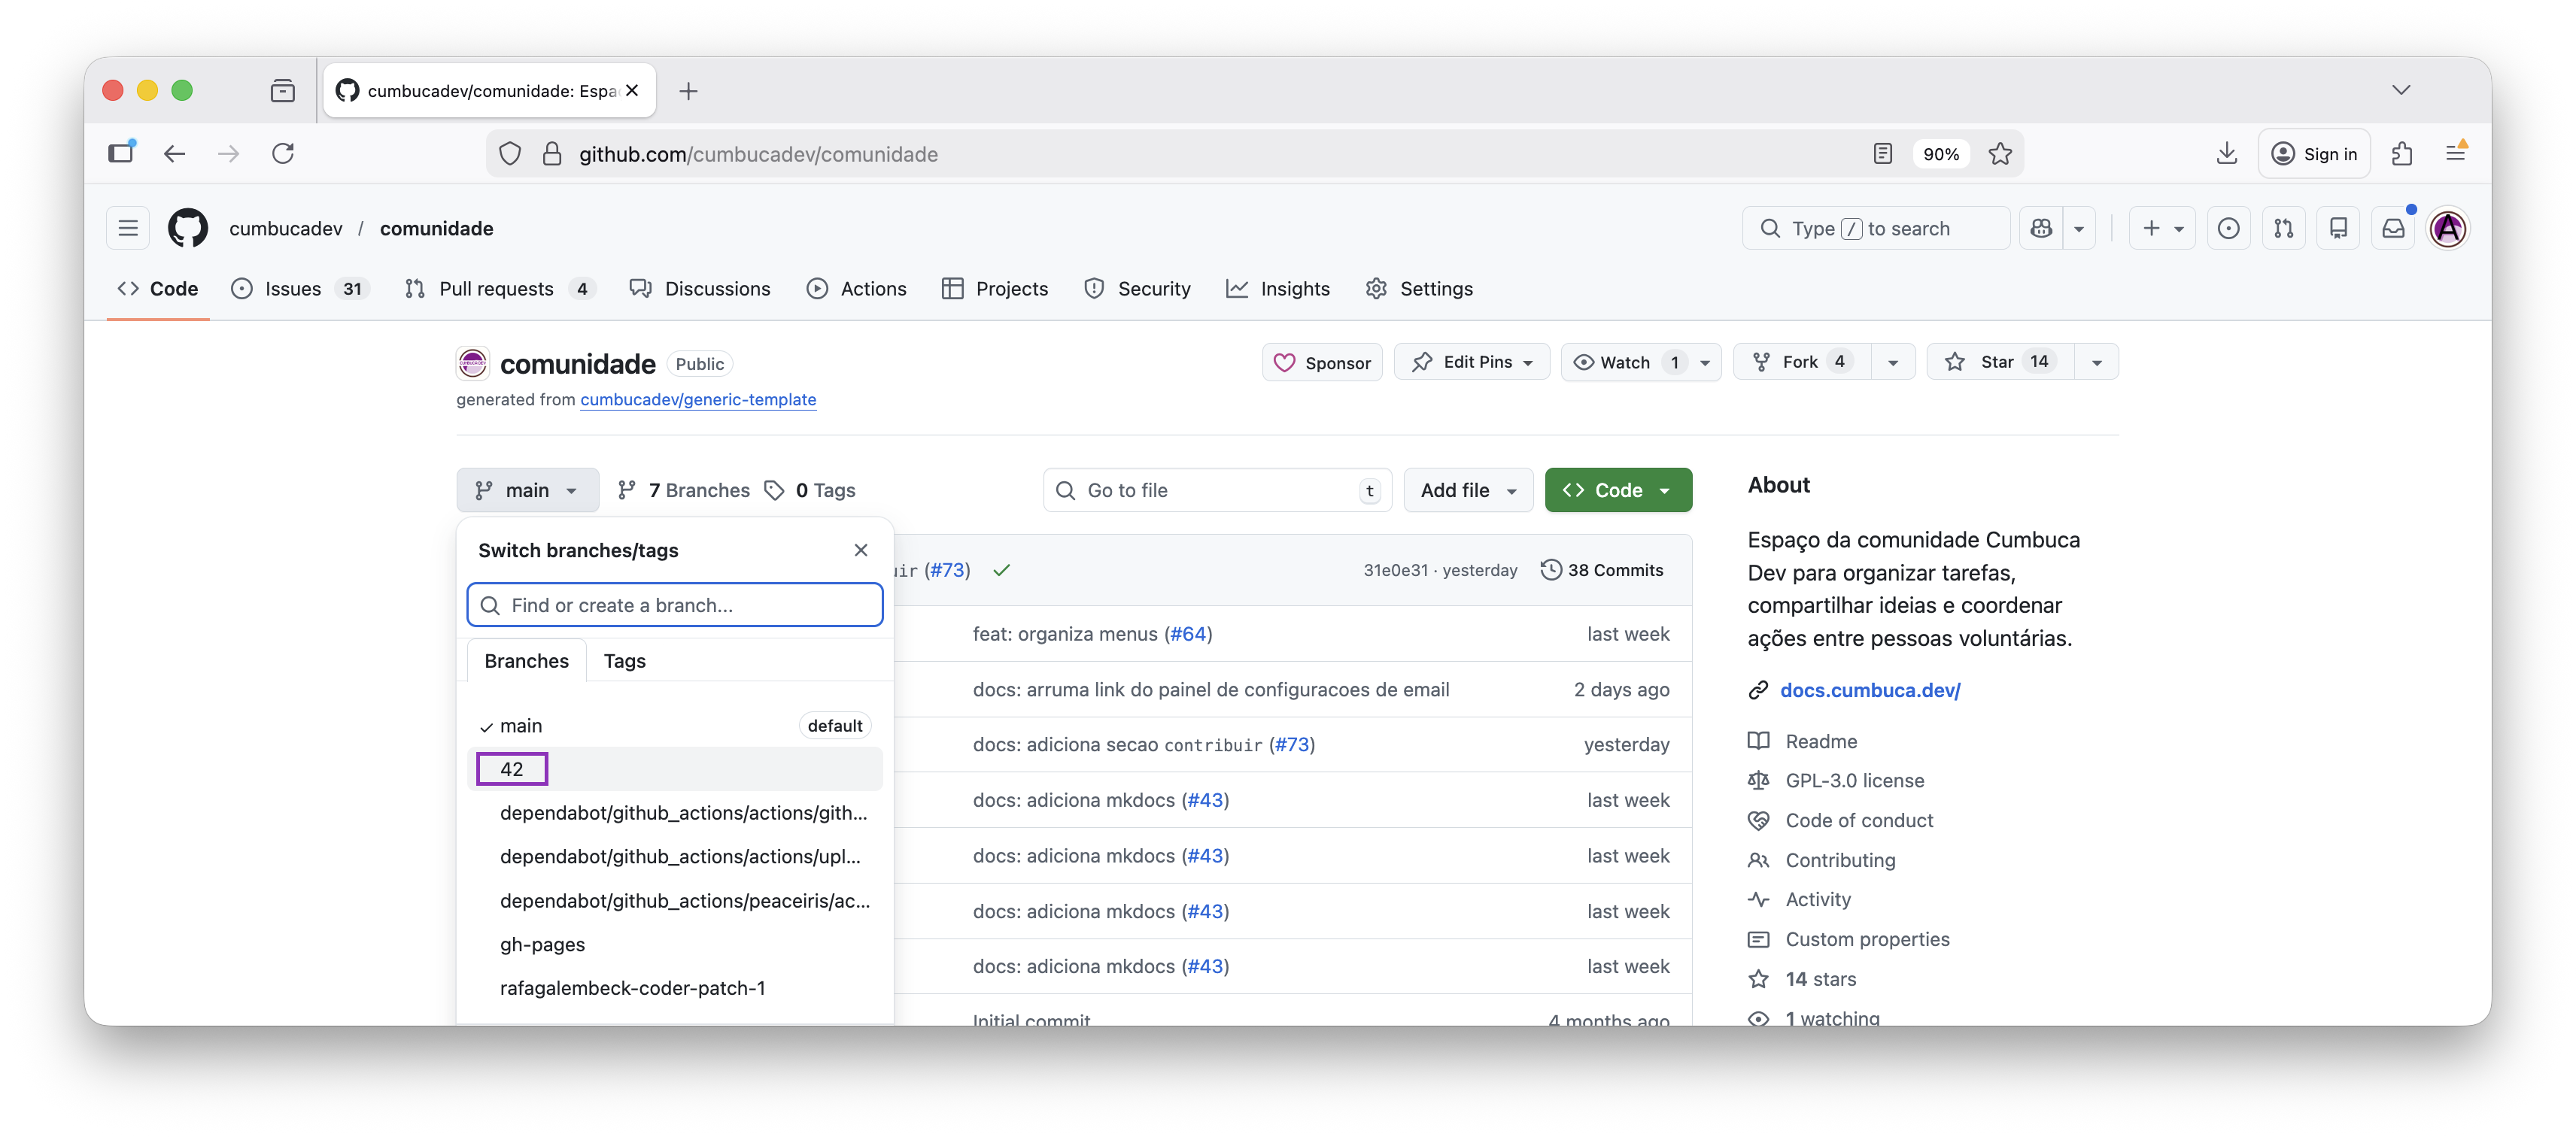The height and width of the screenshot is (1137, 2576).
Task: Open the Discussions tab
Action: [700, 289]
